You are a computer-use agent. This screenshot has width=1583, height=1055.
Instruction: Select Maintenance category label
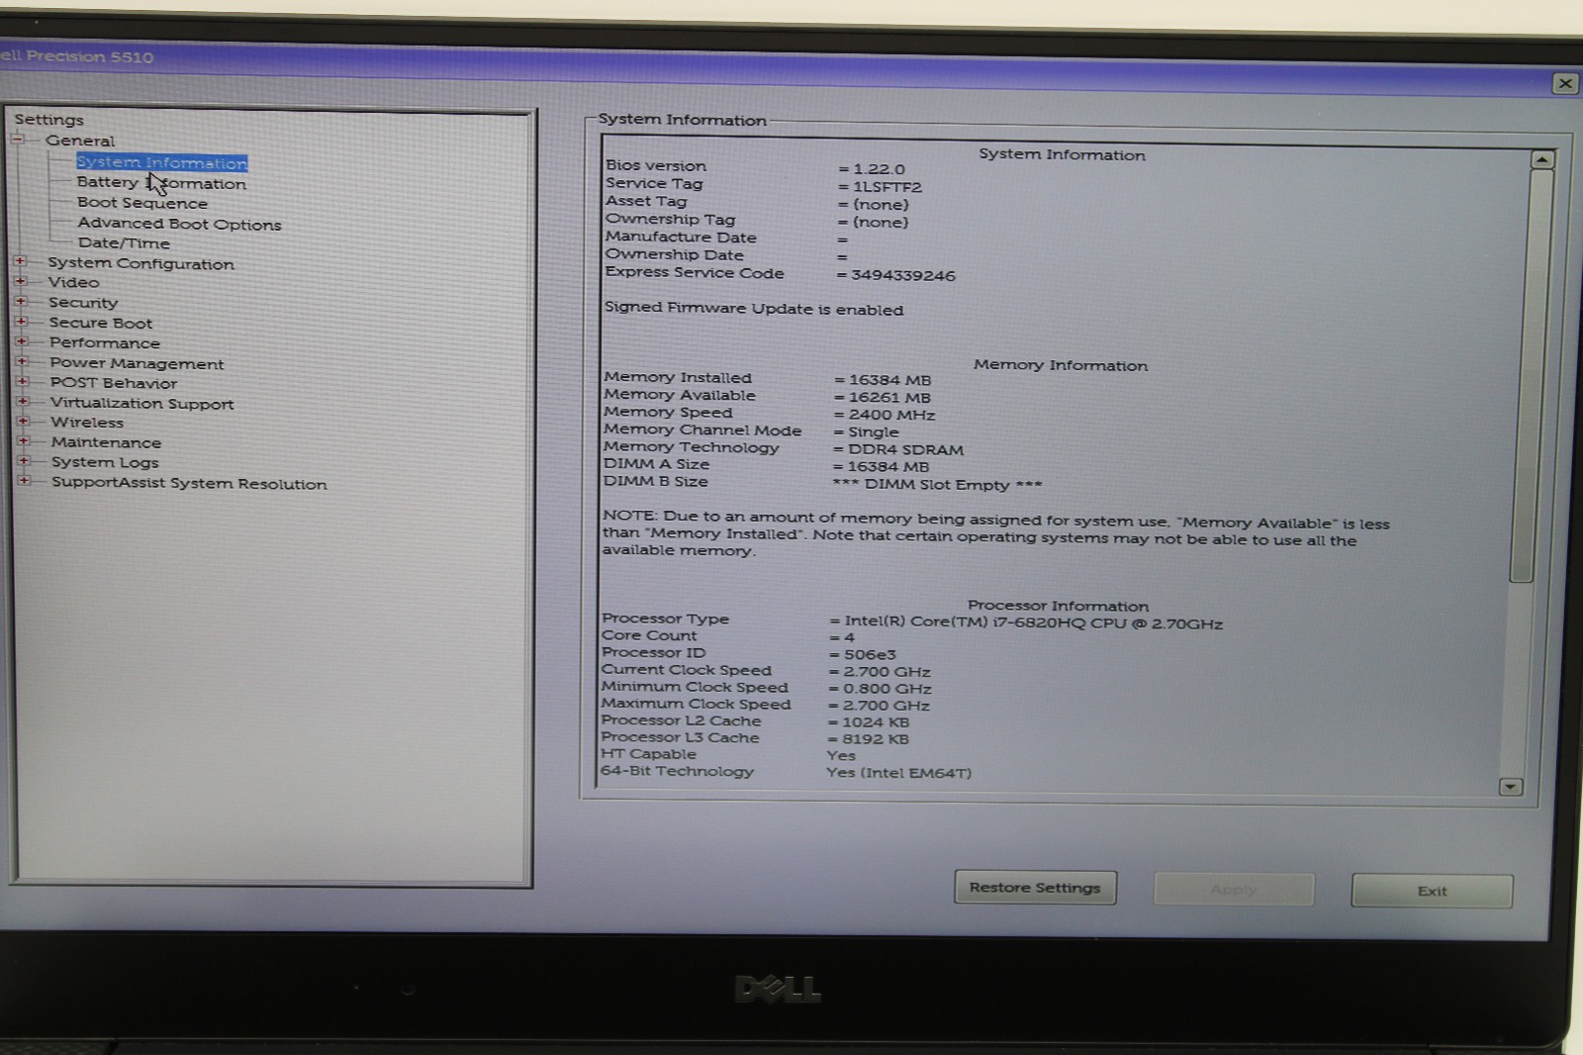pyautogui.click(x=106, y=442)
